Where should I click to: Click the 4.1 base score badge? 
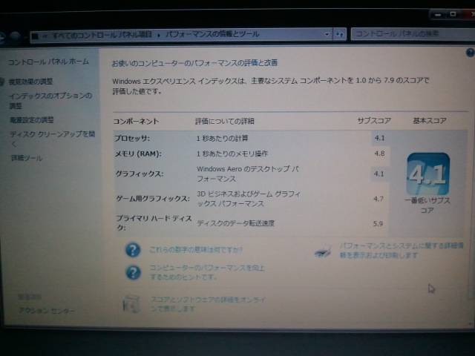click(428, 174)
